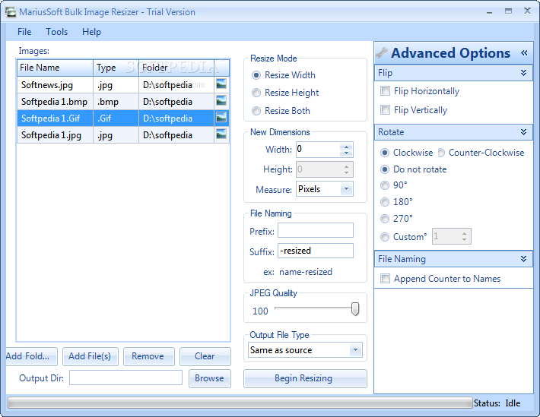This screenshot has width=540, height=417.
Task: Click the Status: Idle text
Action: point(497,403)
